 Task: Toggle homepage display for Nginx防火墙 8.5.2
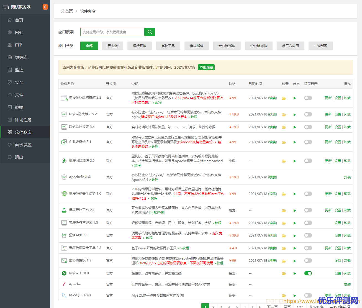(308, 114)
